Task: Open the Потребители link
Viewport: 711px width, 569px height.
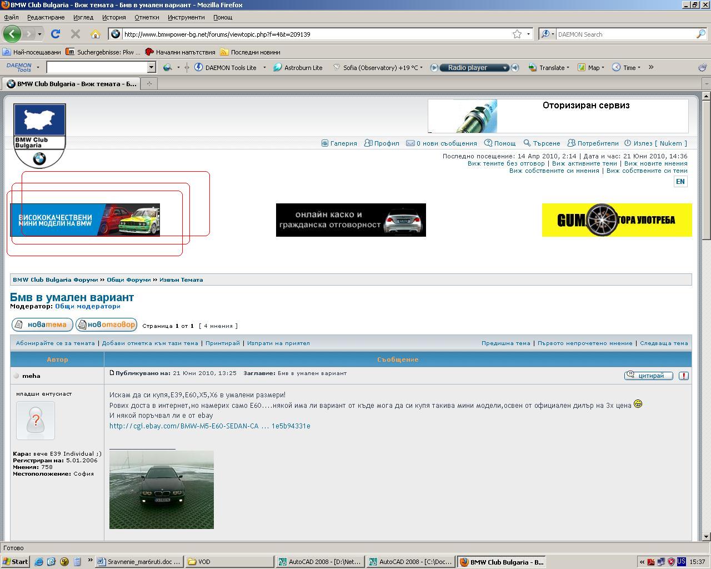Action: [593, 143]
